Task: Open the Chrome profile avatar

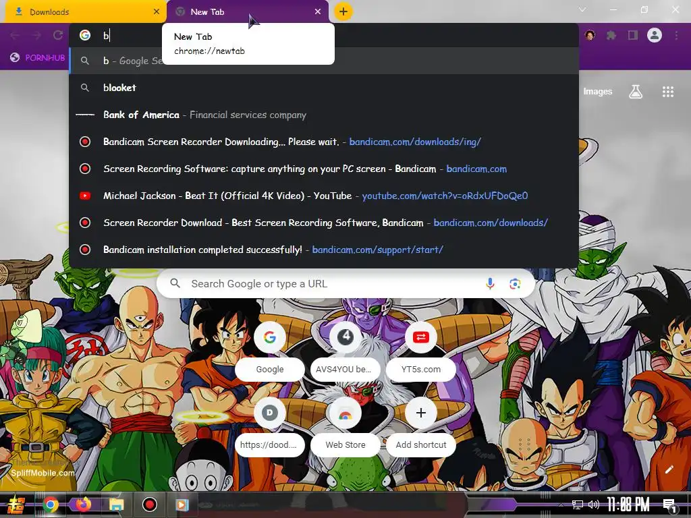Action: [655, 35]
